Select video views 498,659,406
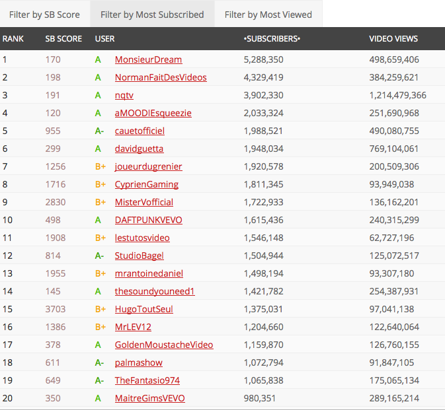The height and width of the screenshot is (410, 445). click(394, 60)
